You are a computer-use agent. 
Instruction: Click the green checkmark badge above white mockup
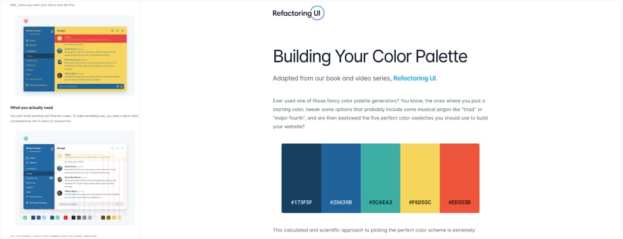click(26, 138)
